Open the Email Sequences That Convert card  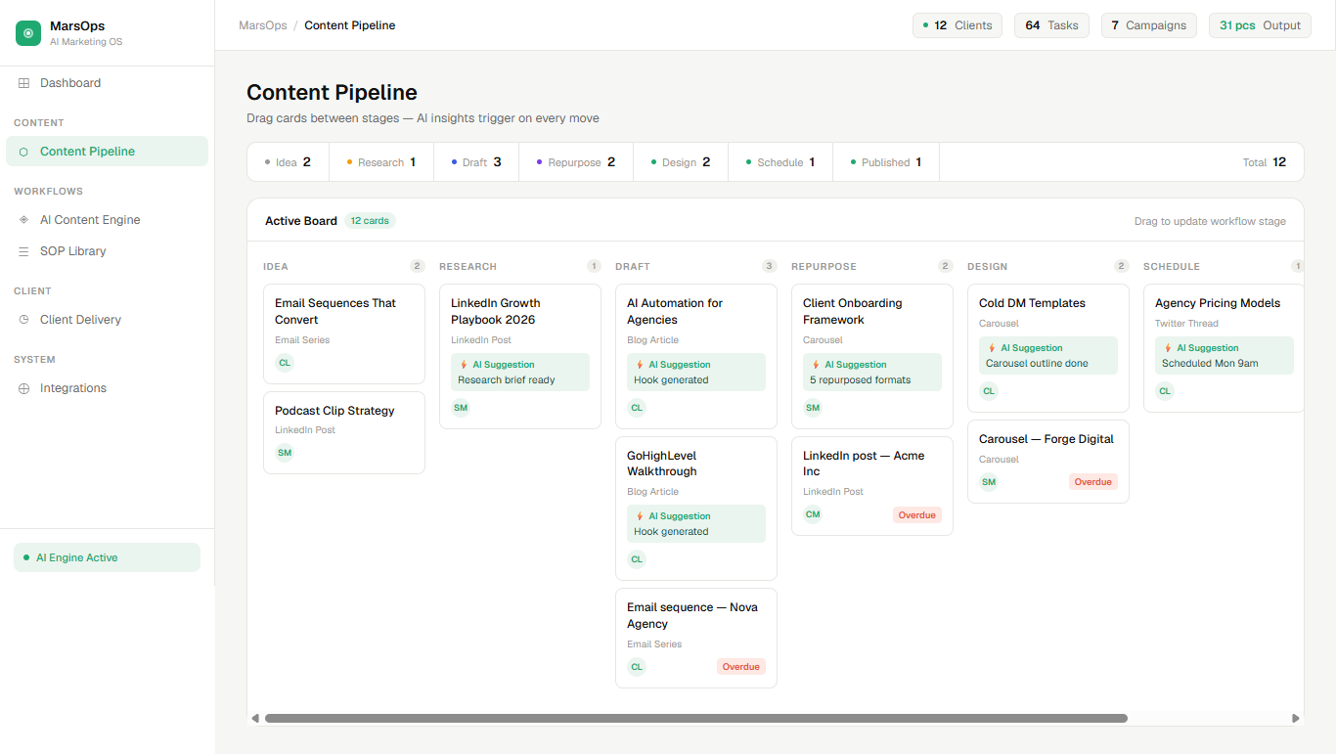coord(344,333)
